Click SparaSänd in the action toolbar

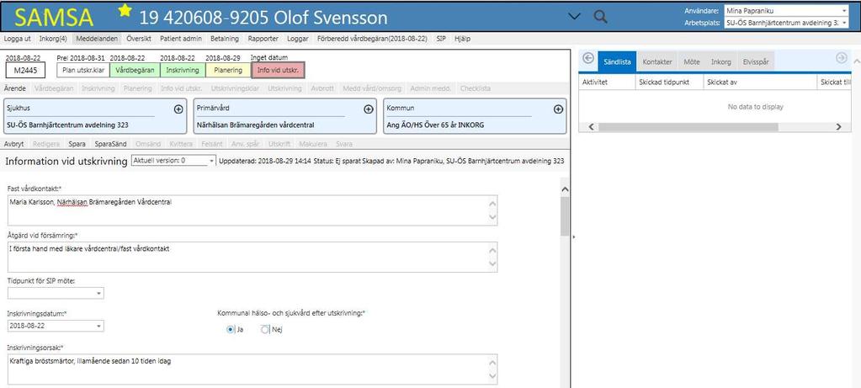click(110, 144)
